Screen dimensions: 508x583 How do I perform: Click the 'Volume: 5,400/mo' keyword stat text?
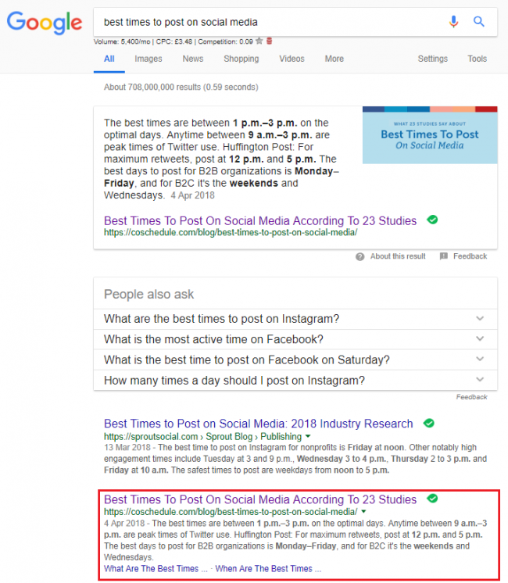(x=122, y=41)
